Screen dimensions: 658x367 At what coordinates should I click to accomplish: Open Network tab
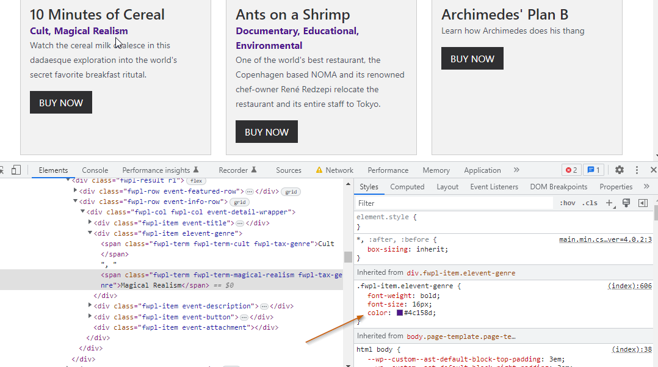[x=334, y=170]
